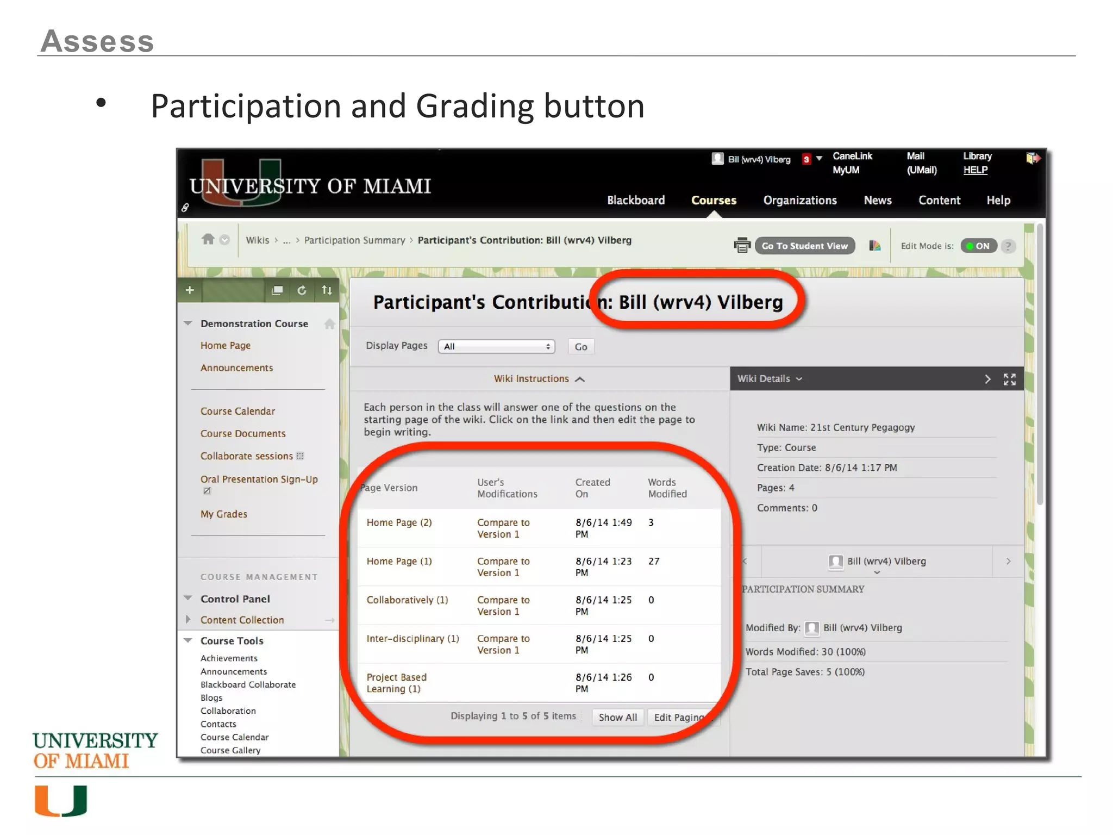Viewport: 1113px width, 835px height.
Task: Toggle Edit Mode ON switch
Action: pyautogui.click(x=979, y=246)
